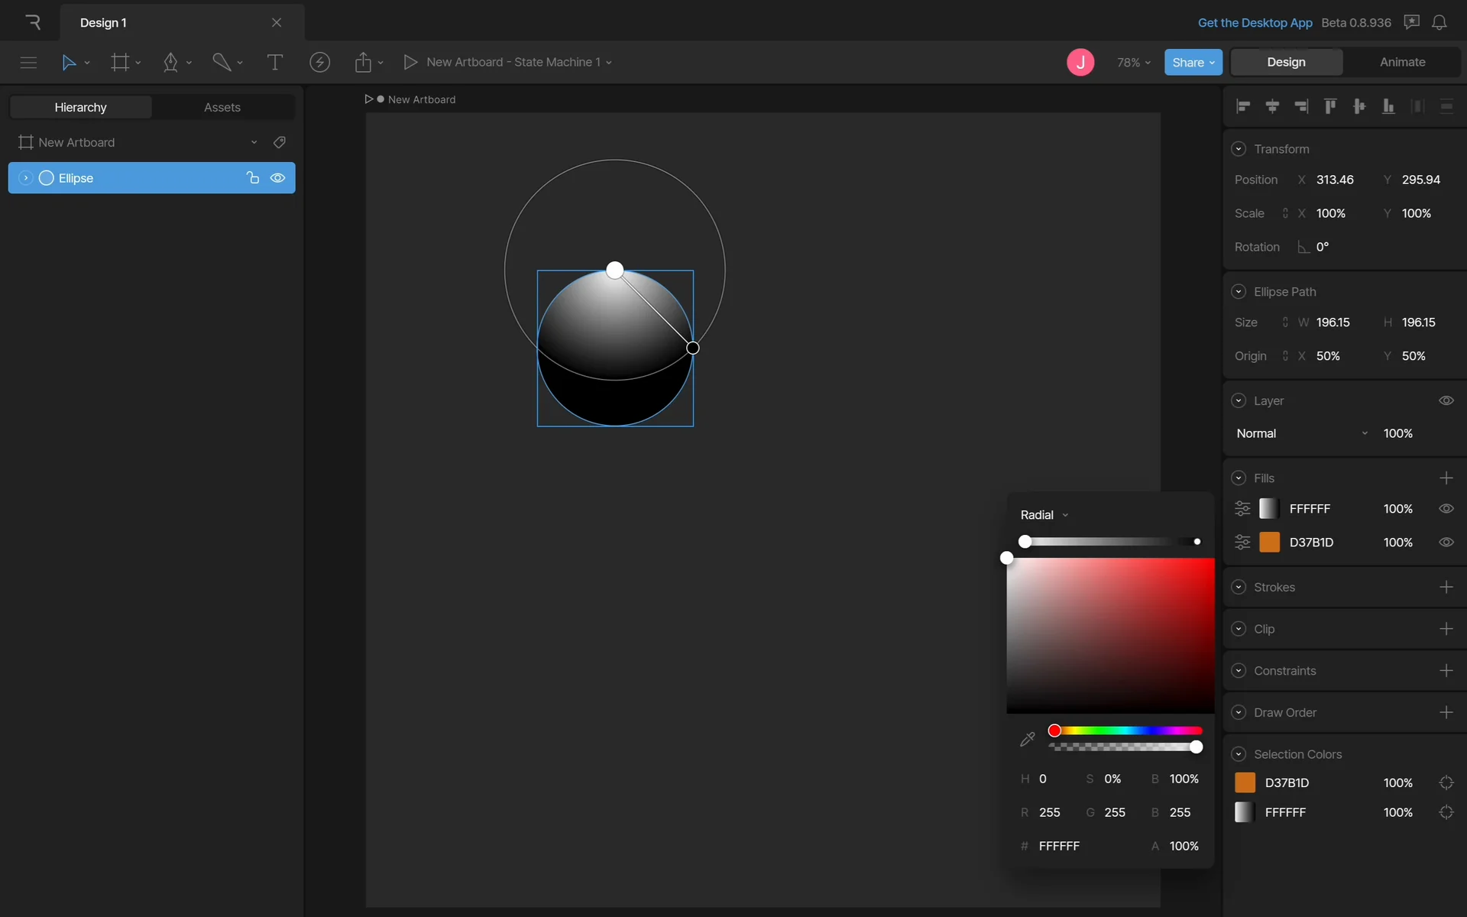Hide the Ellipse layer in hierarchy

277,178
